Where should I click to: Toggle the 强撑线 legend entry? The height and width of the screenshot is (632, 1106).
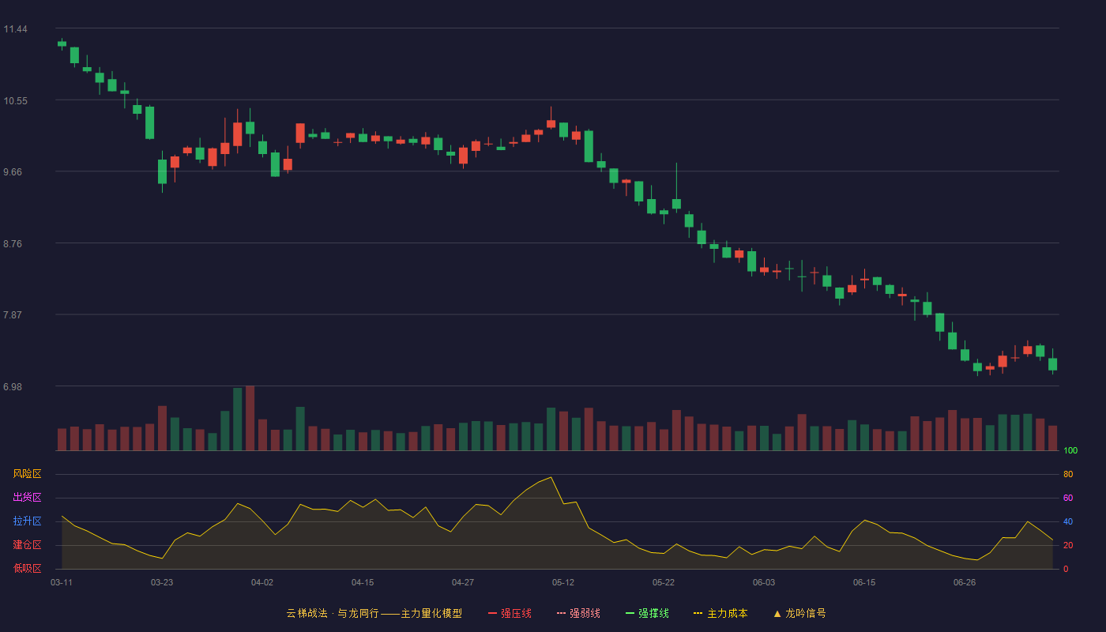pos(647,613)
